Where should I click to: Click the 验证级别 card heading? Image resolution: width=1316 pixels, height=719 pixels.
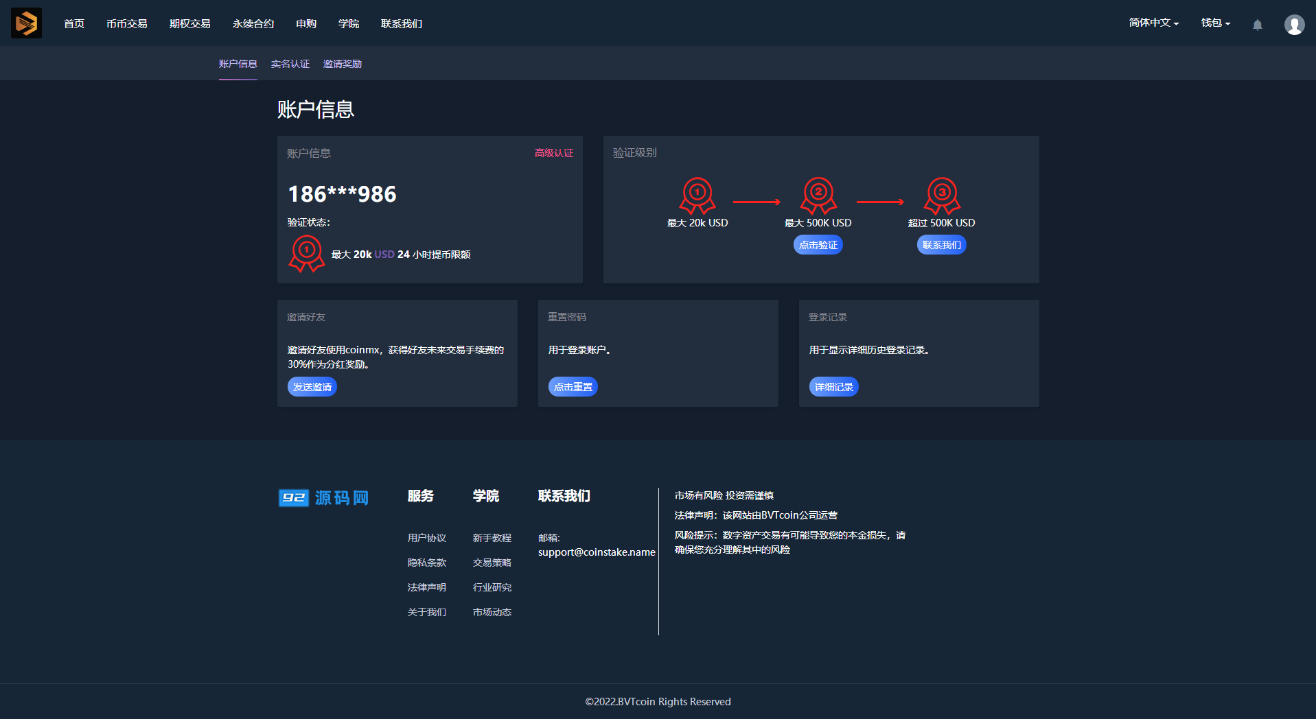tap(635, 152)
